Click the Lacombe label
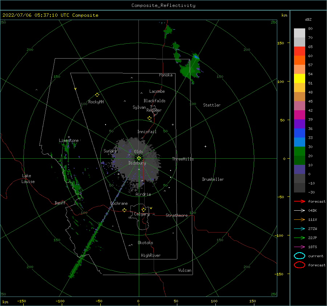This screenshot has height=306, width=327. pyautogui.click(x=157, y=91)
